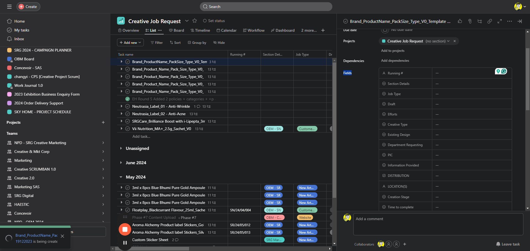Open comment bubble on Neutrasia_Label_01 task
The image size is (530, 251).
(198, 106)
